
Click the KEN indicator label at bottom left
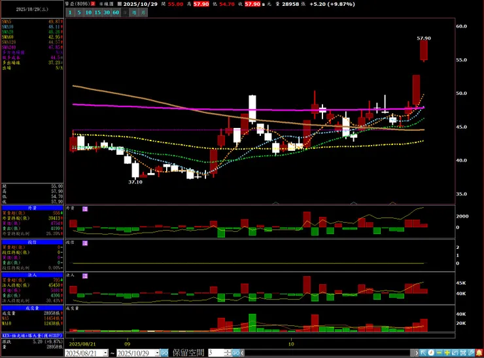[x=33, y=336]
